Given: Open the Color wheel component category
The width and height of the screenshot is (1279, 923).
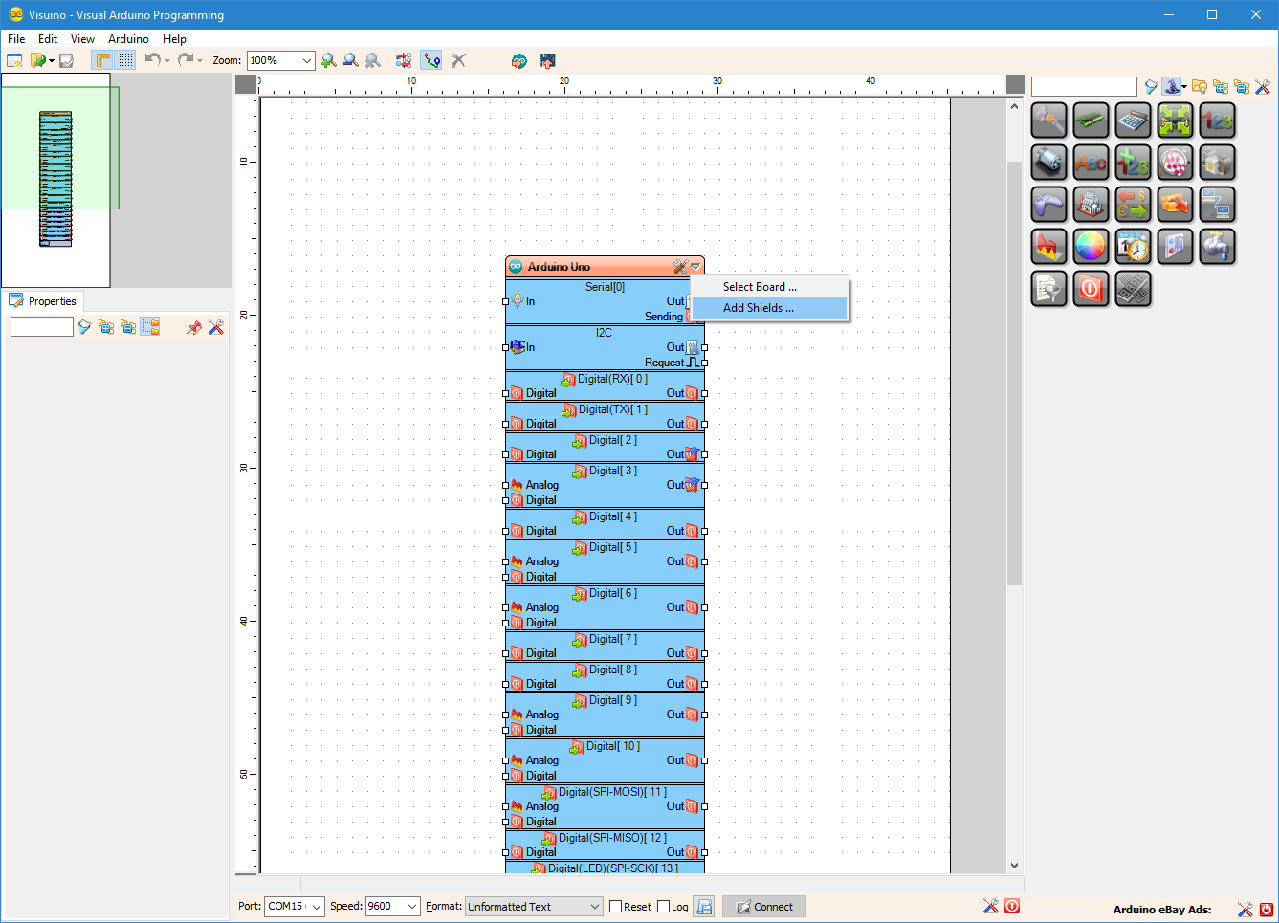Looking at the screenshot, I should (x=1092, y=247).
